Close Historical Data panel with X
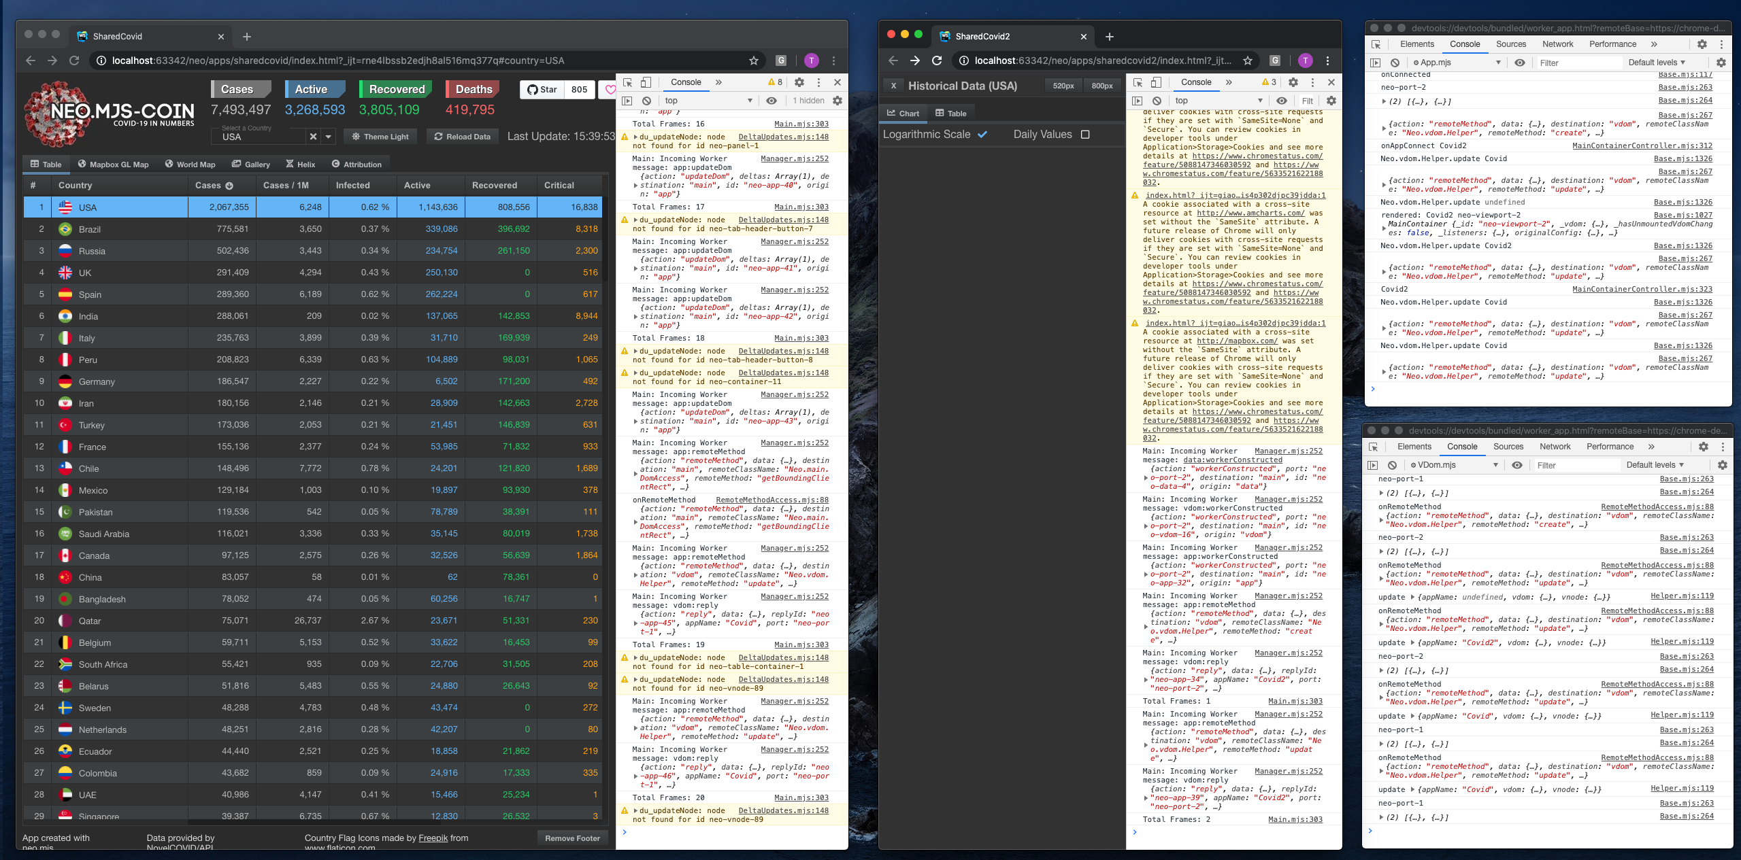This screenshot has height=860, width=1741. 893,86
